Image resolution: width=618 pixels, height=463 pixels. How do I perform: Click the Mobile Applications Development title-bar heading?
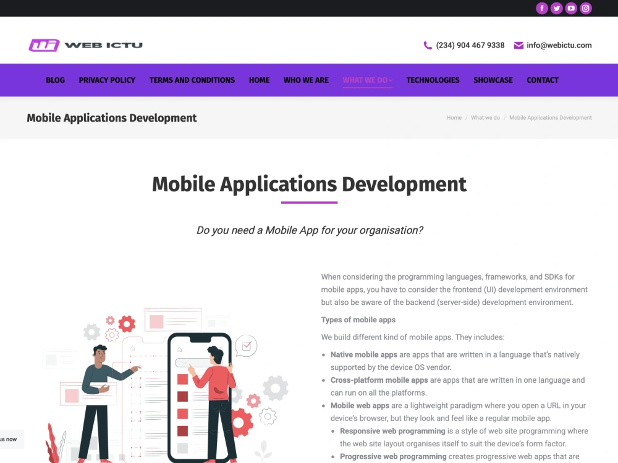[x=111, y=118]
